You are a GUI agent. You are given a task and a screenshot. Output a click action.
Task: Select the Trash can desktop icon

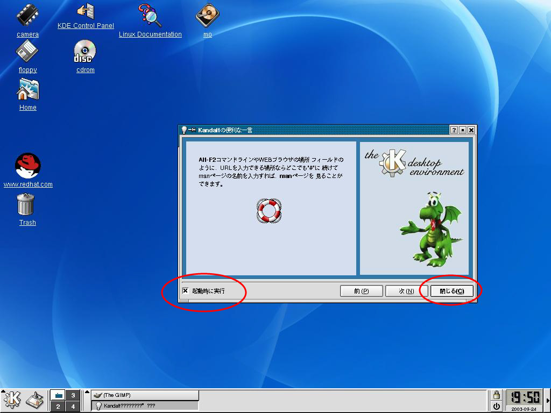(26, 204)
